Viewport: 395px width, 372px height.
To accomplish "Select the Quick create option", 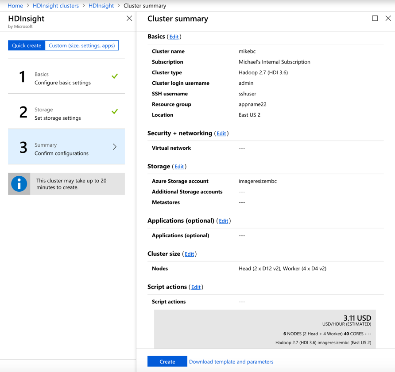I will point(27,46).
